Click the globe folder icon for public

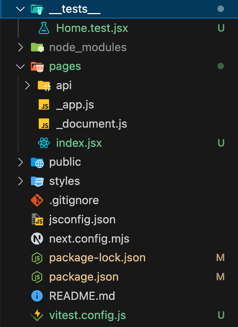pyautogui.click(x=37, y=162)
